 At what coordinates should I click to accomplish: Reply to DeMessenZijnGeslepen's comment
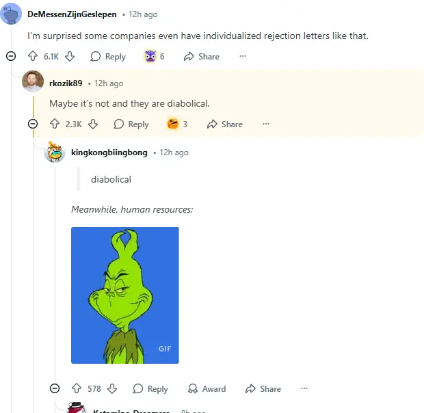[108, 57]
